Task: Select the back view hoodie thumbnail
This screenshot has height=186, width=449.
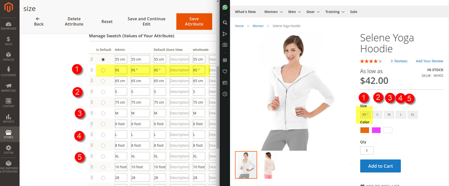Action: (x=268, y=165)
